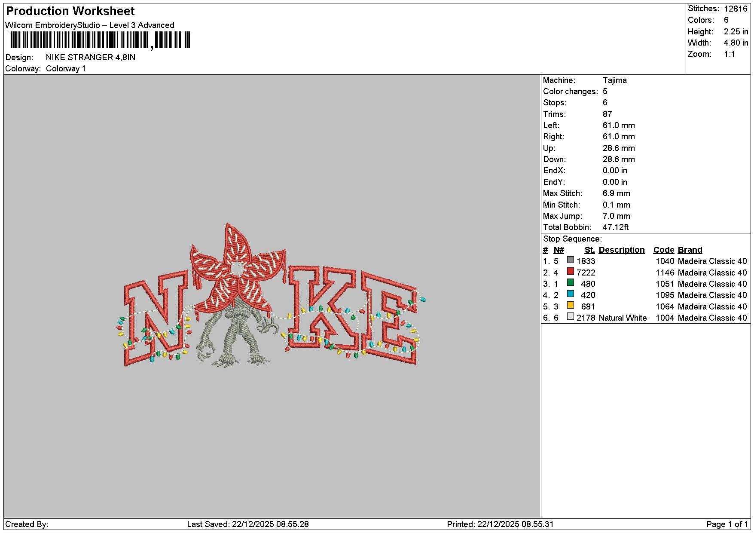Click the Color changes value 5
Viewport: 754px width, 533px height.
coord(605,92)
